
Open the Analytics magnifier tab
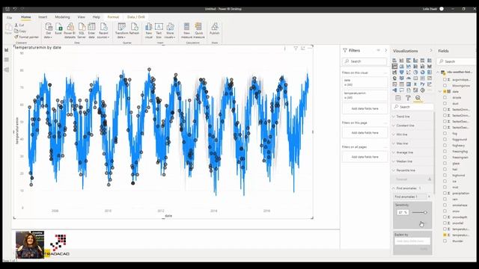[x=418, y=98]
